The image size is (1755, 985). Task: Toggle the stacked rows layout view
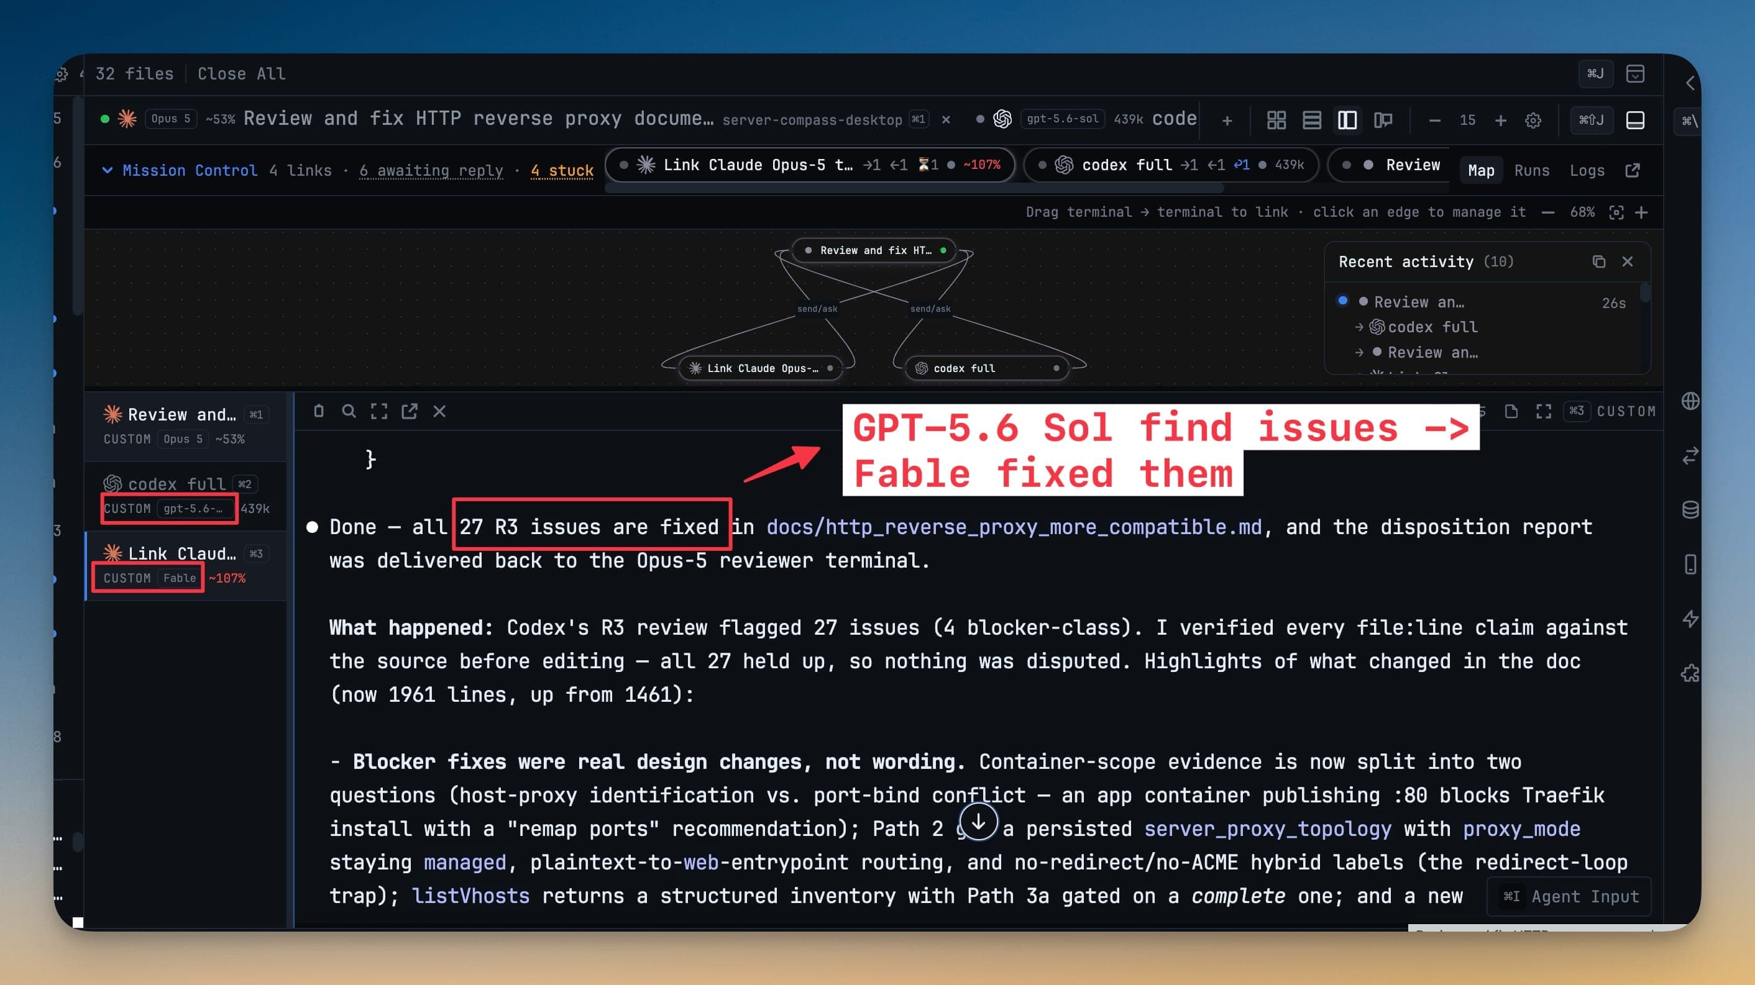(x=1311, y=120)
